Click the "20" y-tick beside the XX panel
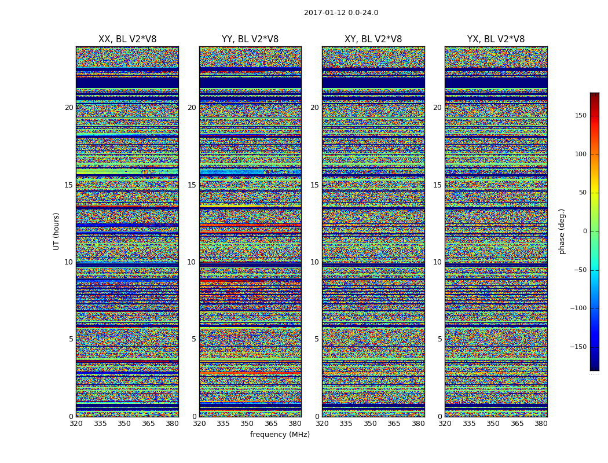Screen dimensions: 608x463 [x=69, y=108]
